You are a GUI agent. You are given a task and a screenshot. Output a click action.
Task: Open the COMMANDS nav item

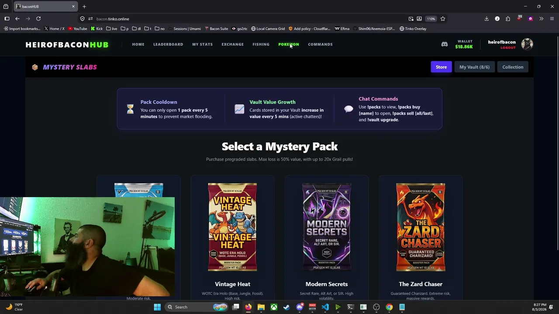click(x=320, y=44)
